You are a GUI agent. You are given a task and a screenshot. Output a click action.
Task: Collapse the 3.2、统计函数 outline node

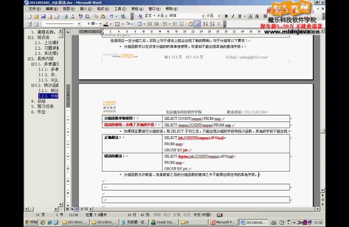click(x=33, y=85)
